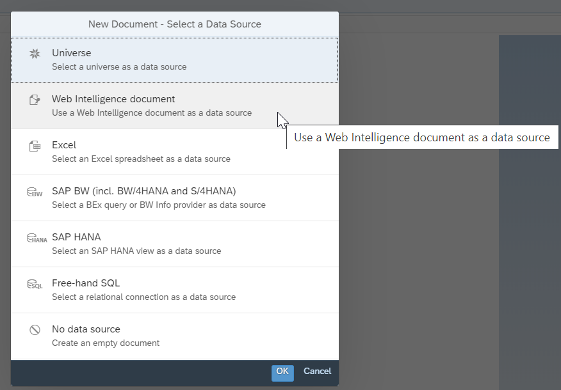Click the No data source prohibition icon
Image resolution: width=561 pixels, height=390 pixels.
(35, 329)
